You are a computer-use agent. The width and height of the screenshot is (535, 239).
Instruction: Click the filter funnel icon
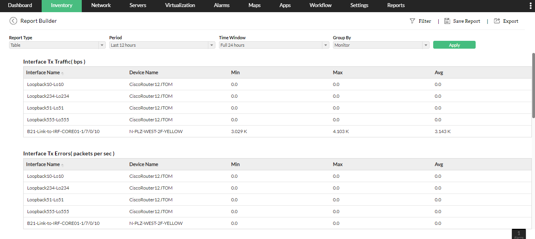412,21
